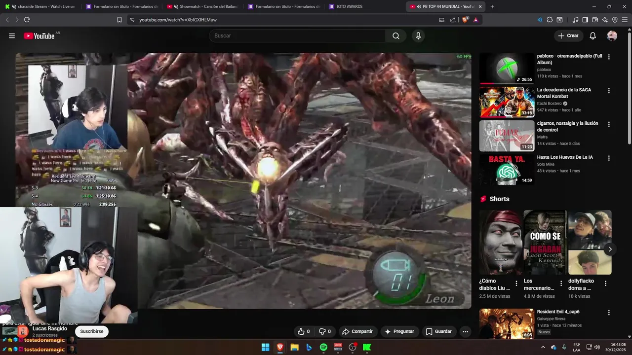Open La decadencia de la SAGA thumbnail
Image resolution: width=632 pixels, height=355 pixels.
click(x=507, y=102)
